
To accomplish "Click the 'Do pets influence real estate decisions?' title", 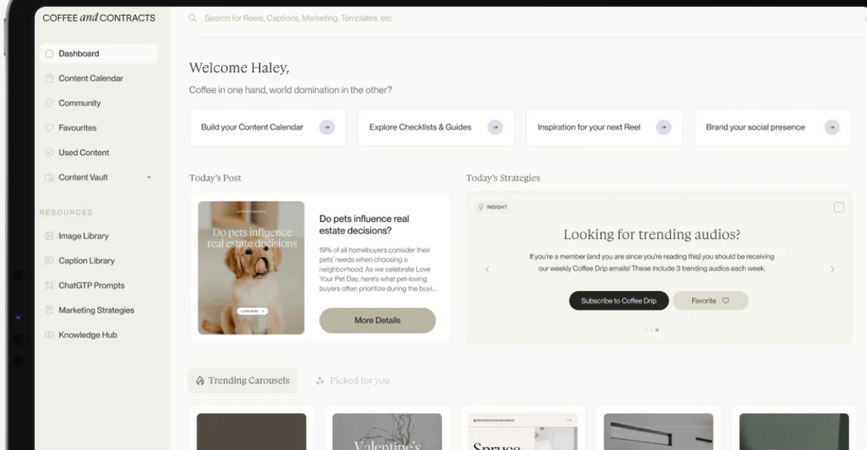I will 364,225.
